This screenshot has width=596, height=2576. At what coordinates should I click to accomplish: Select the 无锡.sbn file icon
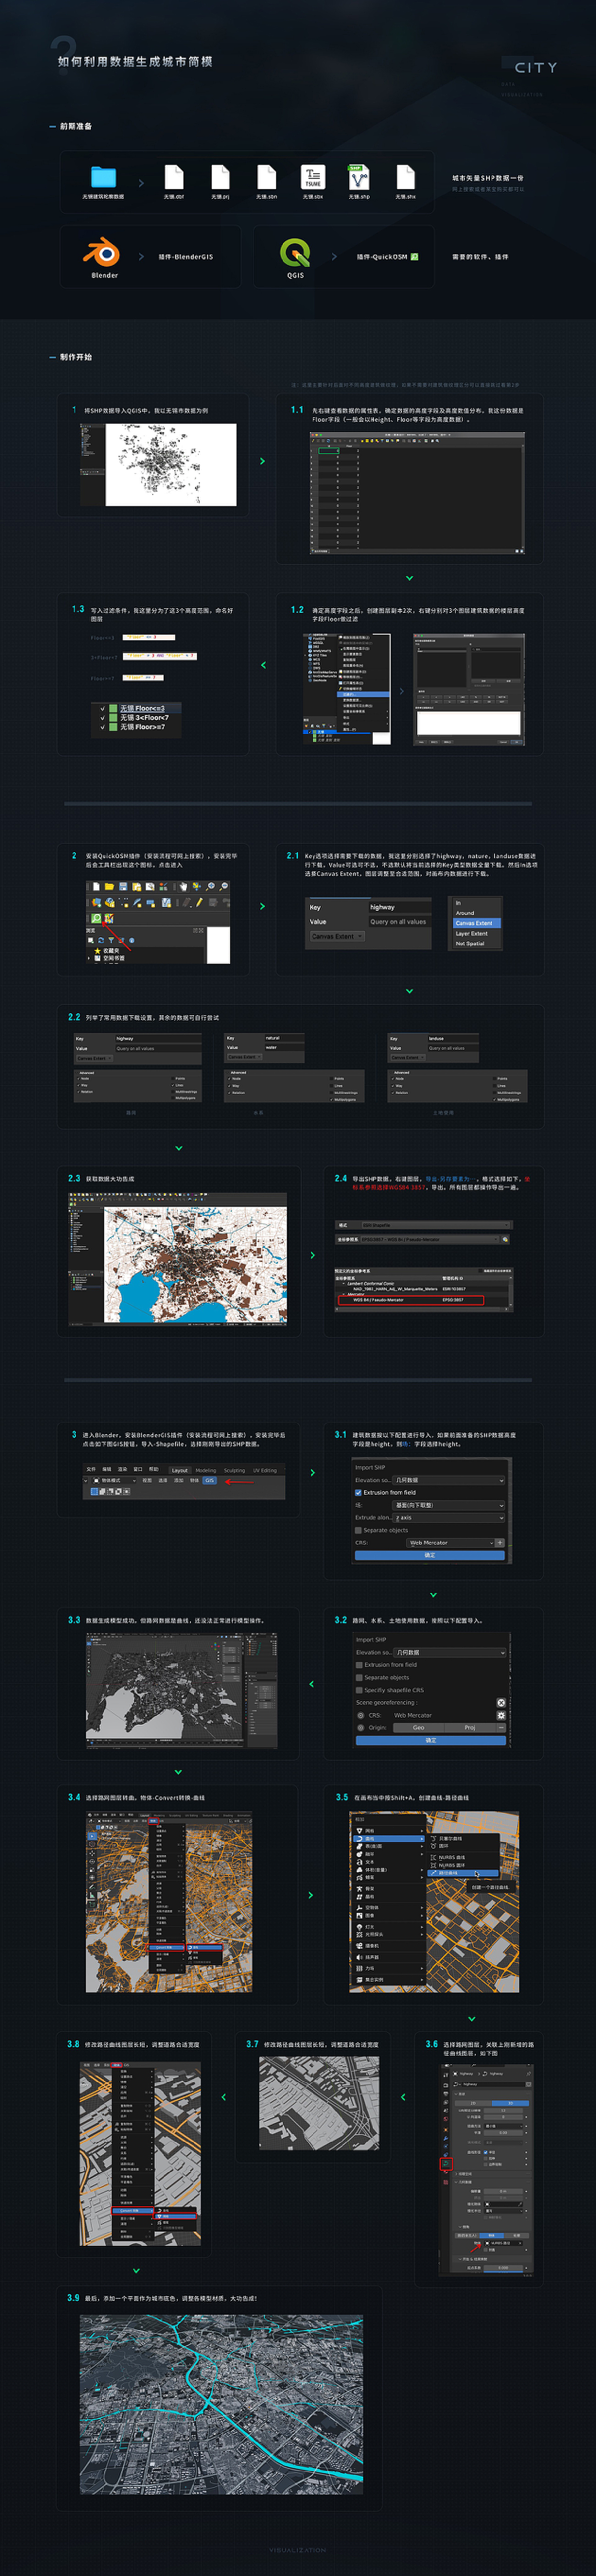[266, 177]
